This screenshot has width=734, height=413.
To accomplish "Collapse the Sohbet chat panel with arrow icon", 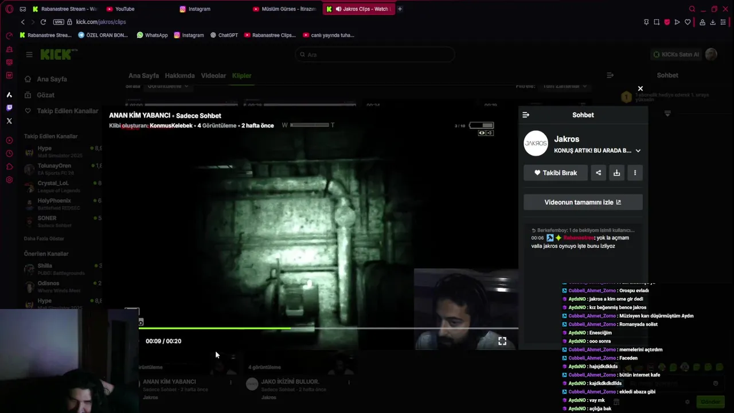I will point(526,115).
